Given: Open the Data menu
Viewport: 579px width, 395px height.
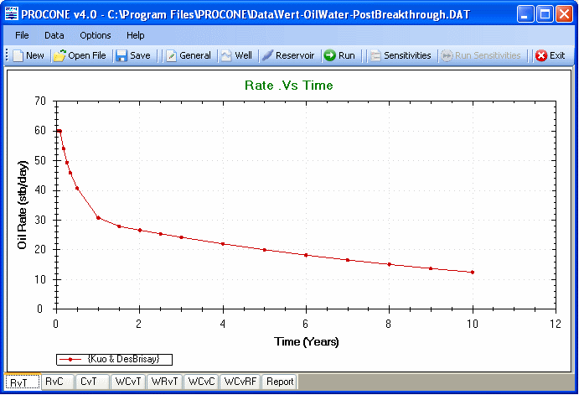Looking at the screenshot, I should (54, 35).
